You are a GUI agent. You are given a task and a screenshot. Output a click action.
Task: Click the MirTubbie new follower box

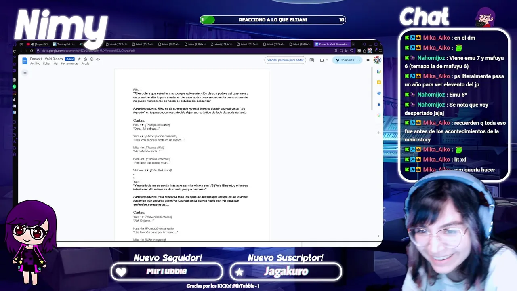(x=166, y=272)
